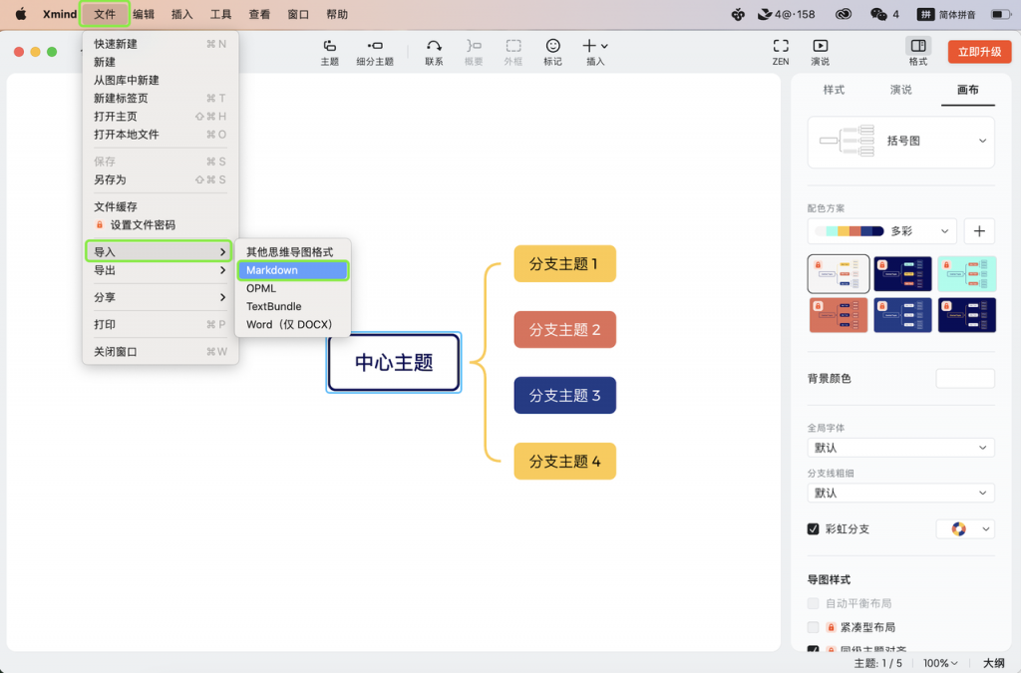
Task: Switch to the 画布 tab
Action: [967, 90]
